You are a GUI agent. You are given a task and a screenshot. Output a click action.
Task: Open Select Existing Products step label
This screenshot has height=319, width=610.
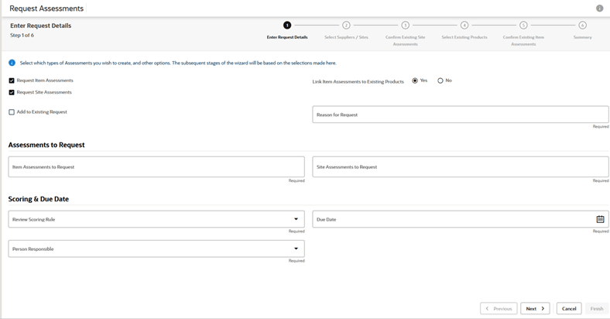[464, 37]
